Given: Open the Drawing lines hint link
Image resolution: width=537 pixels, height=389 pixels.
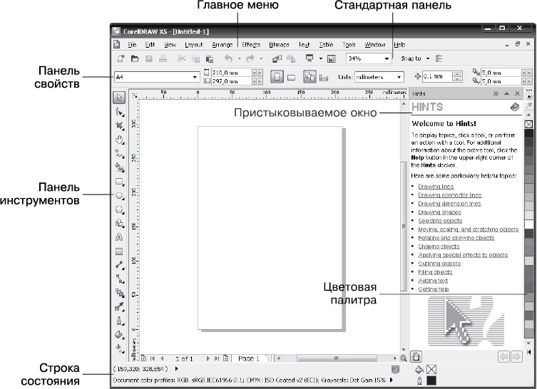Looking at the screenshot, I should click(x=435, y=187).
